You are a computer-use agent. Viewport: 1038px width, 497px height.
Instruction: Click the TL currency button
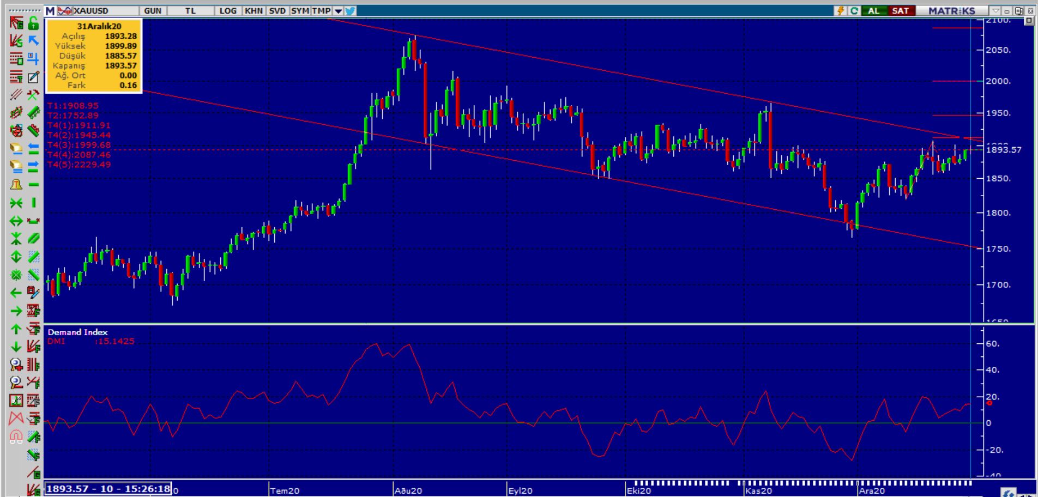coord(190,10)
